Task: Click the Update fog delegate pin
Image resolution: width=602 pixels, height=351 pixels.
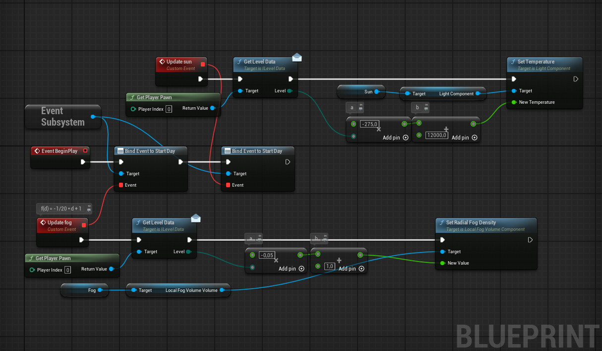Action: point(84,225)
